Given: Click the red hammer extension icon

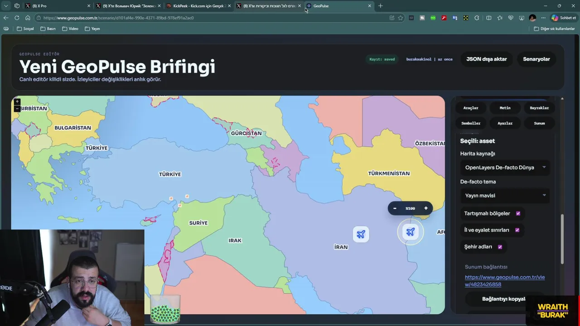Looking at the screenshot, I should coord(444,18).
